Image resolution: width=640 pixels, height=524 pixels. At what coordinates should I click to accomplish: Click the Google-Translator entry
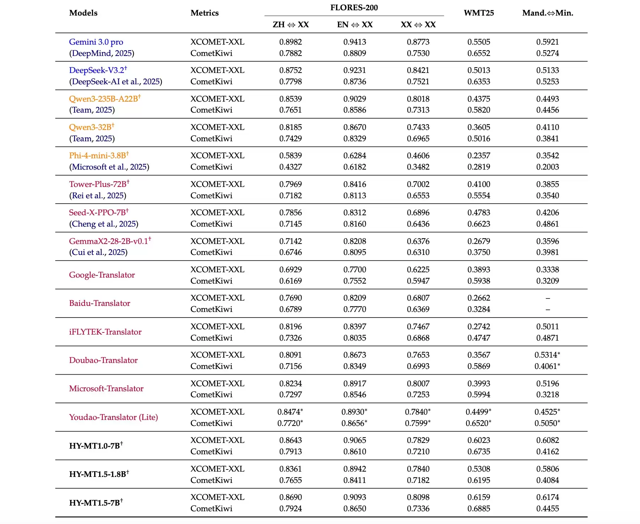[102, 275]
